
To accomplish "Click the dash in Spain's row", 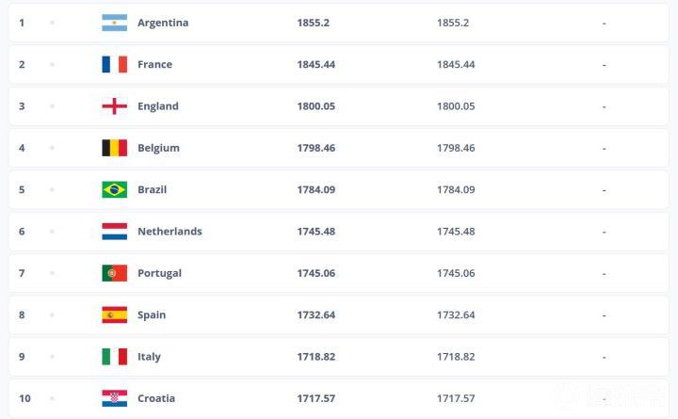I will [604, 314].
